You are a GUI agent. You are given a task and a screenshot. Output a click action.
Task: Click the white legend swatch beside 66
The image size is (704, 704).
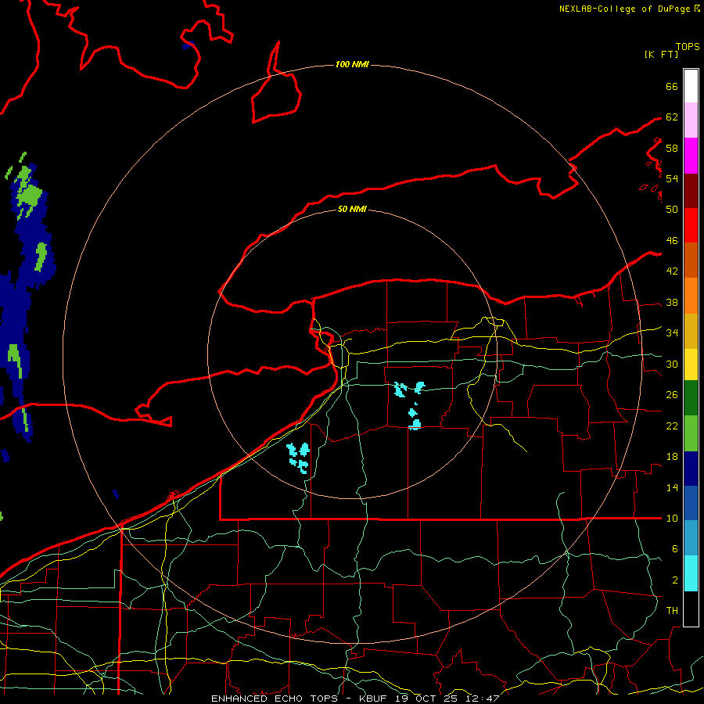click(x=691, y=86)
